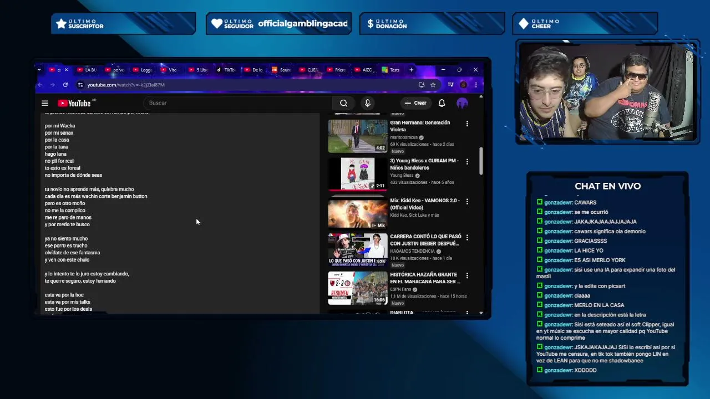Viewport: 710px width, 399px height.
Task: Open options for Kidd Keo mix
Action: tap(467, 202)
